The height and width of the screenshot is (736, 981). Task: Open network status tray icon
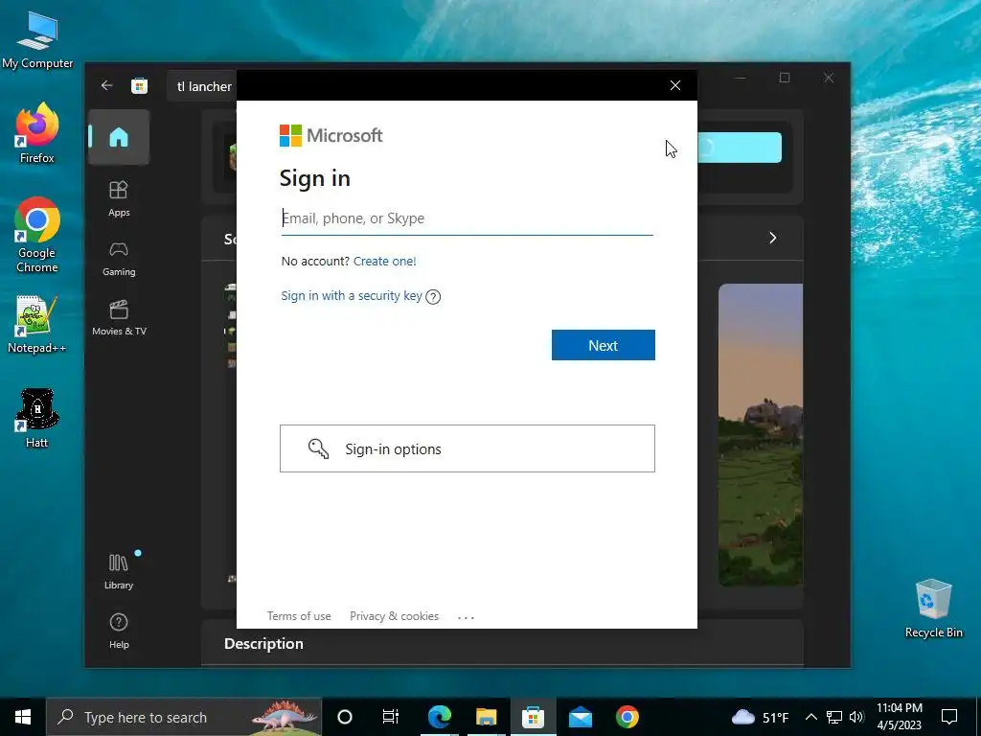point(834,717)
